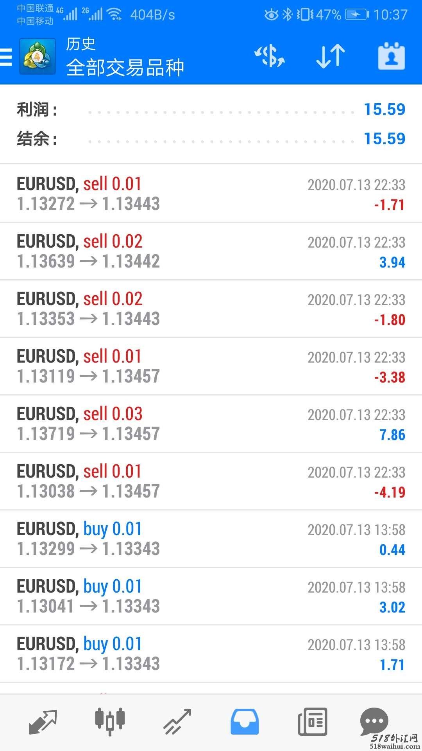Open the buy 0.01 trade with profit 0.44
The width and height of the screenshot is (422, 751).
pos(211,539)
